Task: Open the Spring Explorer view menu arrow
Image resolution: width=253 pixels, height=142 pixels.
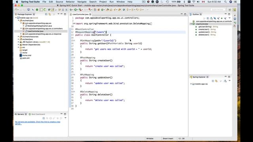Action: pyautogui.click(x=229, y=81)
